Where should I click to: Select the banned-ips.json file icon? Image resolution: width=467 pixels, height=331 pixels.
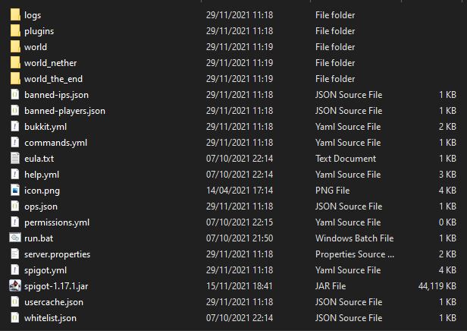[x=15, y=95]
